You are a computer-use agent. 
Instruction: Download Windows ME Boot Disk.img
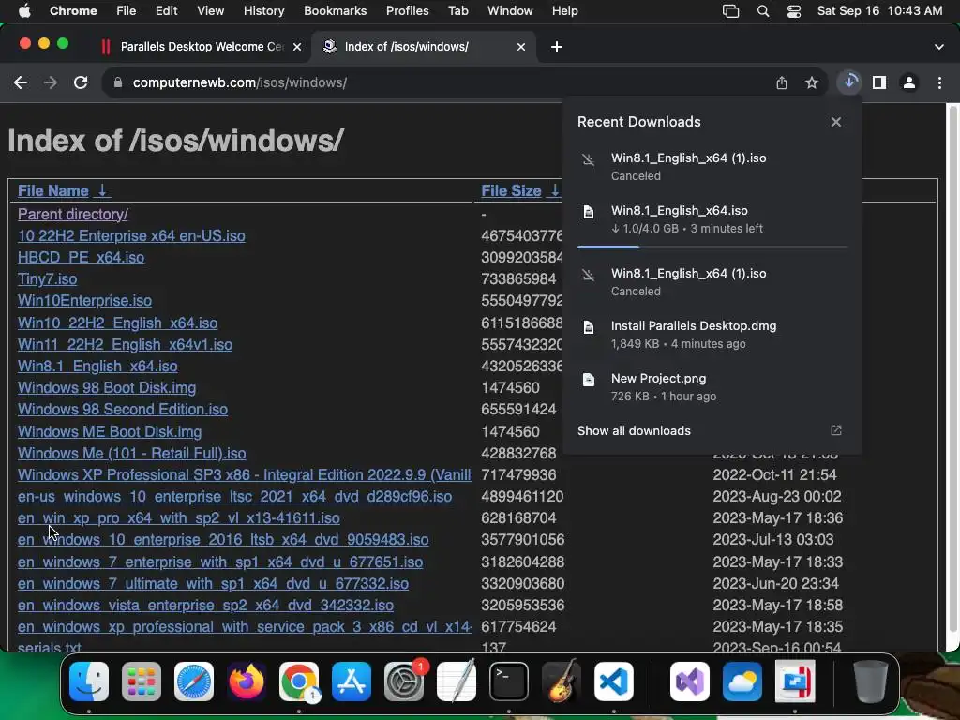(x=110, y=431)
